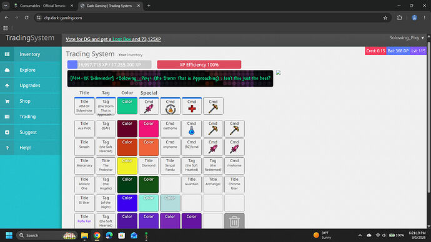Click the Vote for DG link
Image resolution: width=431 pixels, height=242 pixels.
point(113,39)
